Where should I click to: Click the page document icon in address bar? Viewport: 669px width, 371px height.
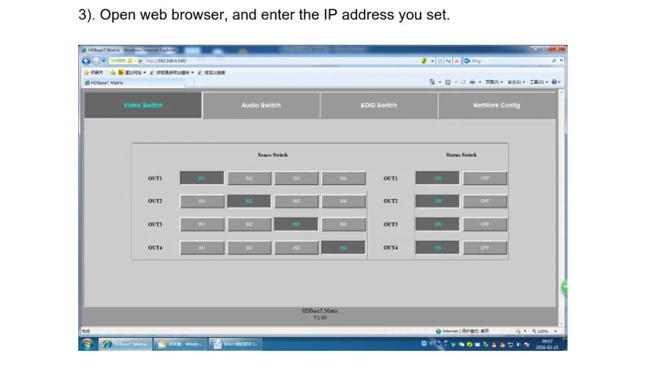[440, 61]
